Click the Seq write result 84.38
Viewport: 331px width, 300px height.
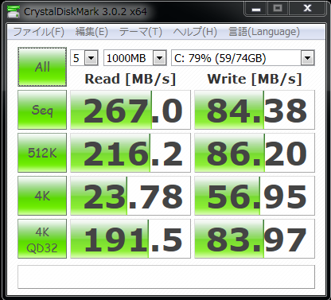click(x=255, y=110)
